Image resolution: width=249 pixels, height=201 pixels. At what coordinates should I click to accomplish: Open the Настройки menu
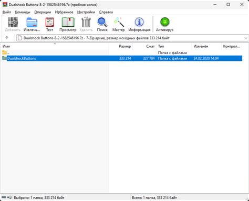point(86,12)
